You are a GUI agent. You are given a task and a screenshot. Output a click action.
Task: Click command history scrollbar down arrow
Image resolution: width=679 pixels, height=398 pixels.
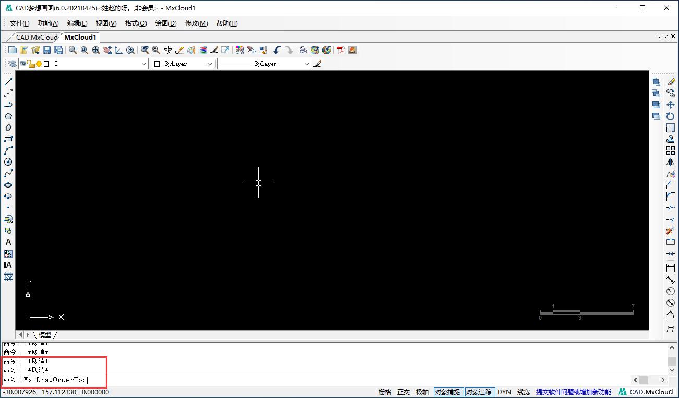(672, 370)
